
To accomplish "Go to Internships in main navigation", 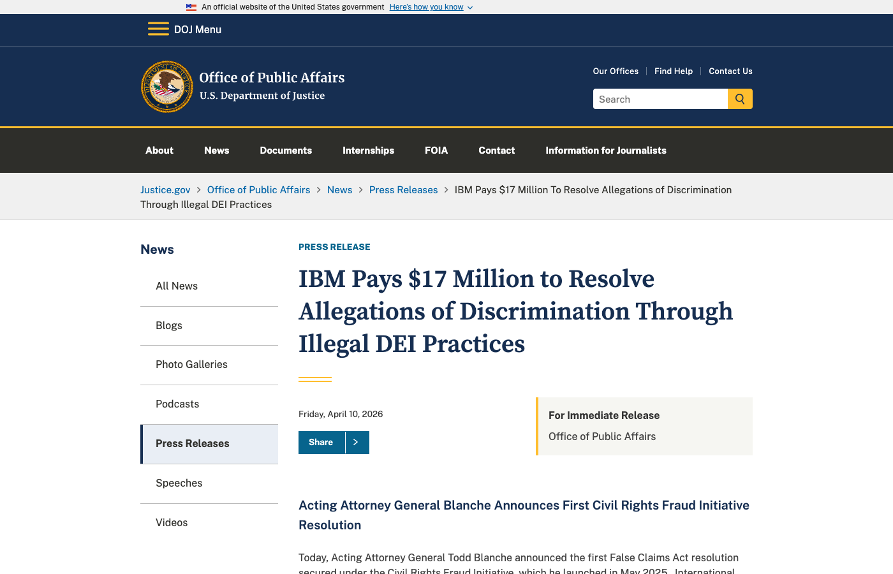I will click(368, 151).
